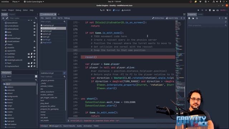Save the current resource in Inspector
229x129 pixels.
point(197,18)
